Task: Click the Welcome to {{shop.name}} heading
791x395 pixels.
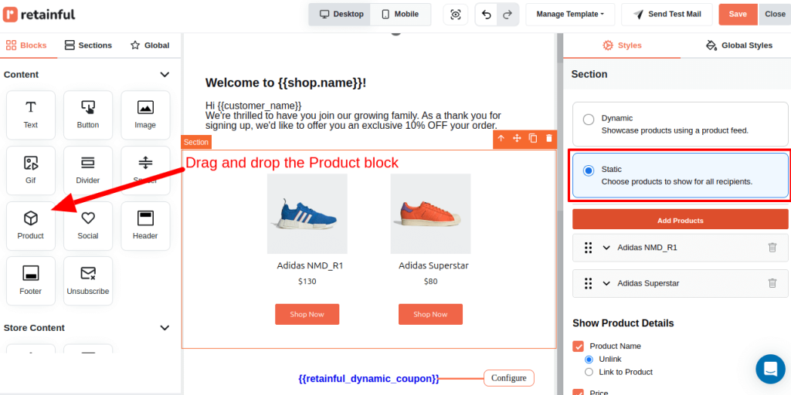Action: tap(286, 83)
